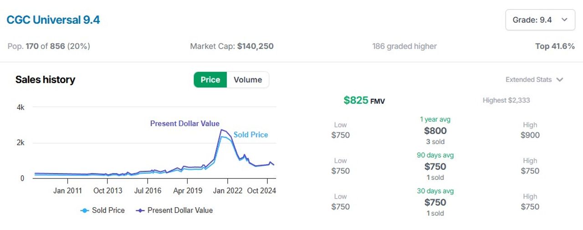Click the 186 graded higher text

[x=404, y=46]
